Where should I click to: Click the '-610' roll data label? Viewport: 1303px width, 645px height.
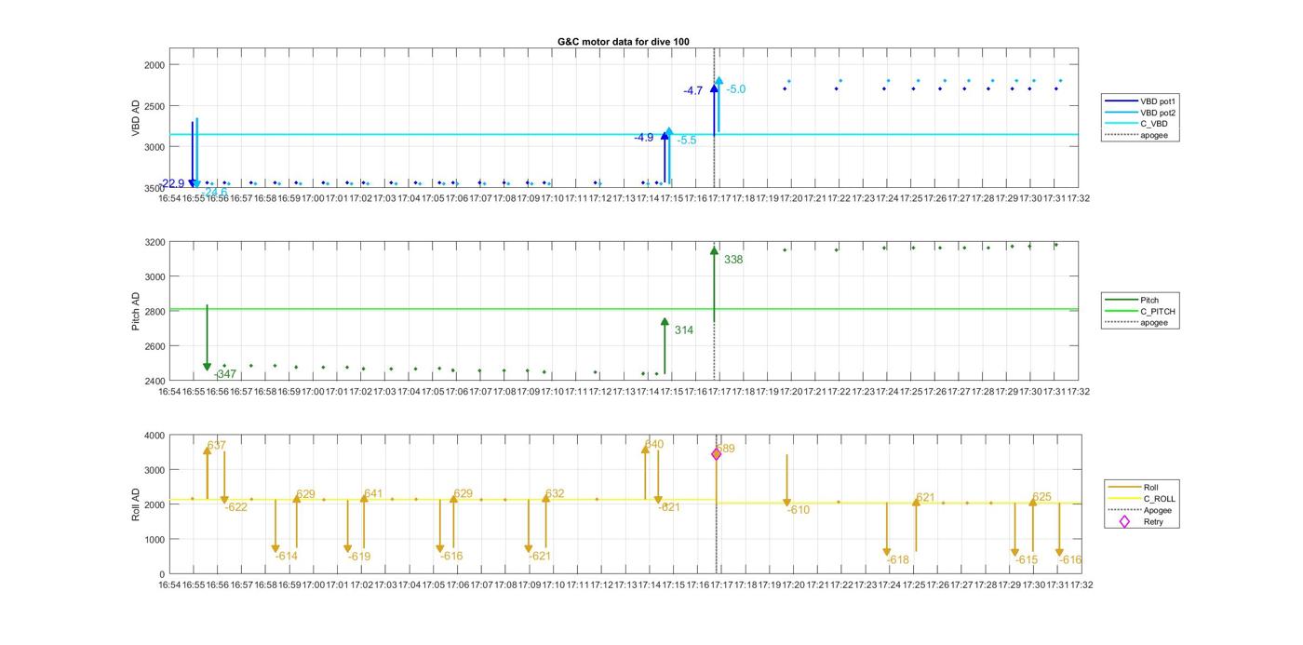[x=799, y=510]
